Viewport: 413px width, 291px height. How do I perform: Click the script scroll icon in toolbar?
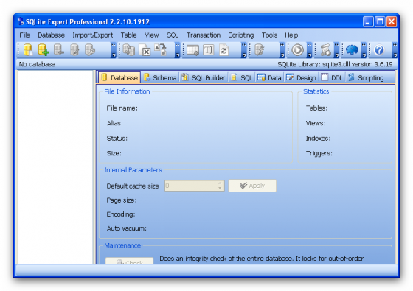[x=325, y=50]
